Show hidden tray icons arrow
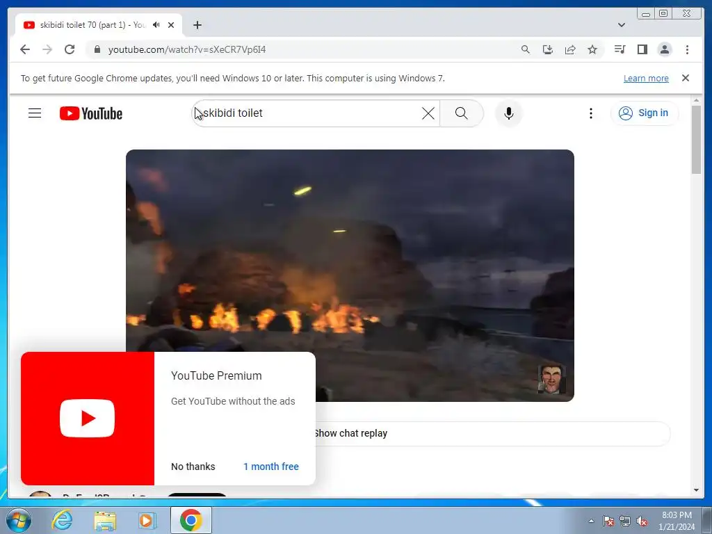The image size is (712, 534). pos(591,521)
